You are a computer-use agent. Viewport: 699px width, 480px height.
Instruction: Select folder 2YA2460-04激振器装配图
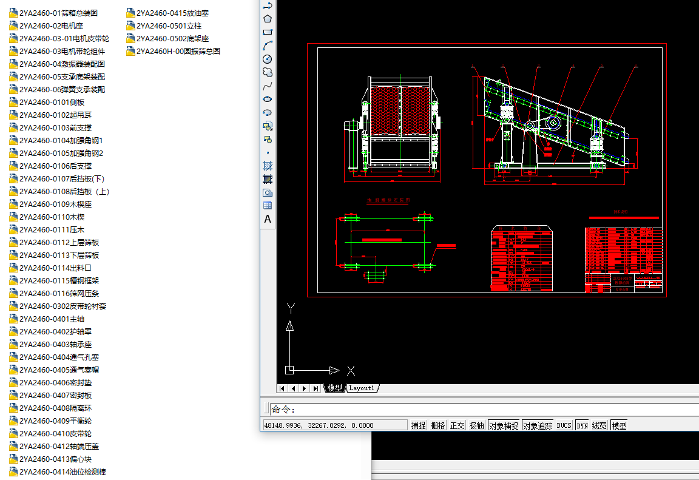click(57, 64)
